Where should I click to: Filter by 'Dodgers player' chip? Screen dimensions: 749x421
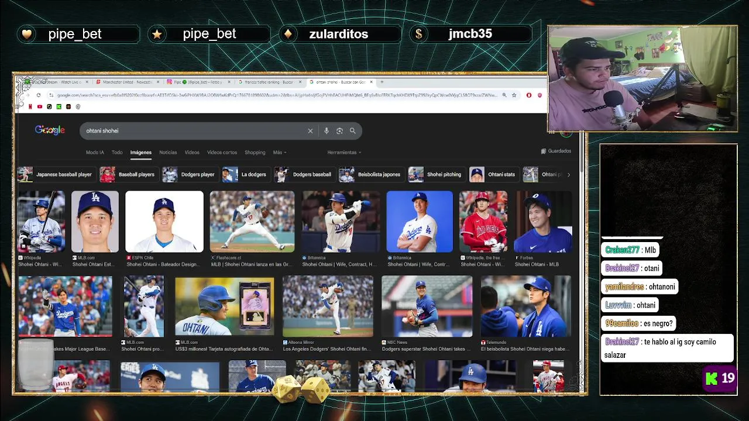(x=189, y=174)
